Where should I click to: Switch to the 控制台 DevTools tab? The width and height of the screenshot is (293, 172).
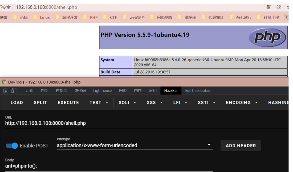click(61, 91)
